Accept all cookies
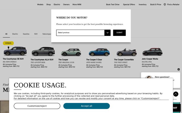Screen dimensions: 182x113 coord(86,106)
